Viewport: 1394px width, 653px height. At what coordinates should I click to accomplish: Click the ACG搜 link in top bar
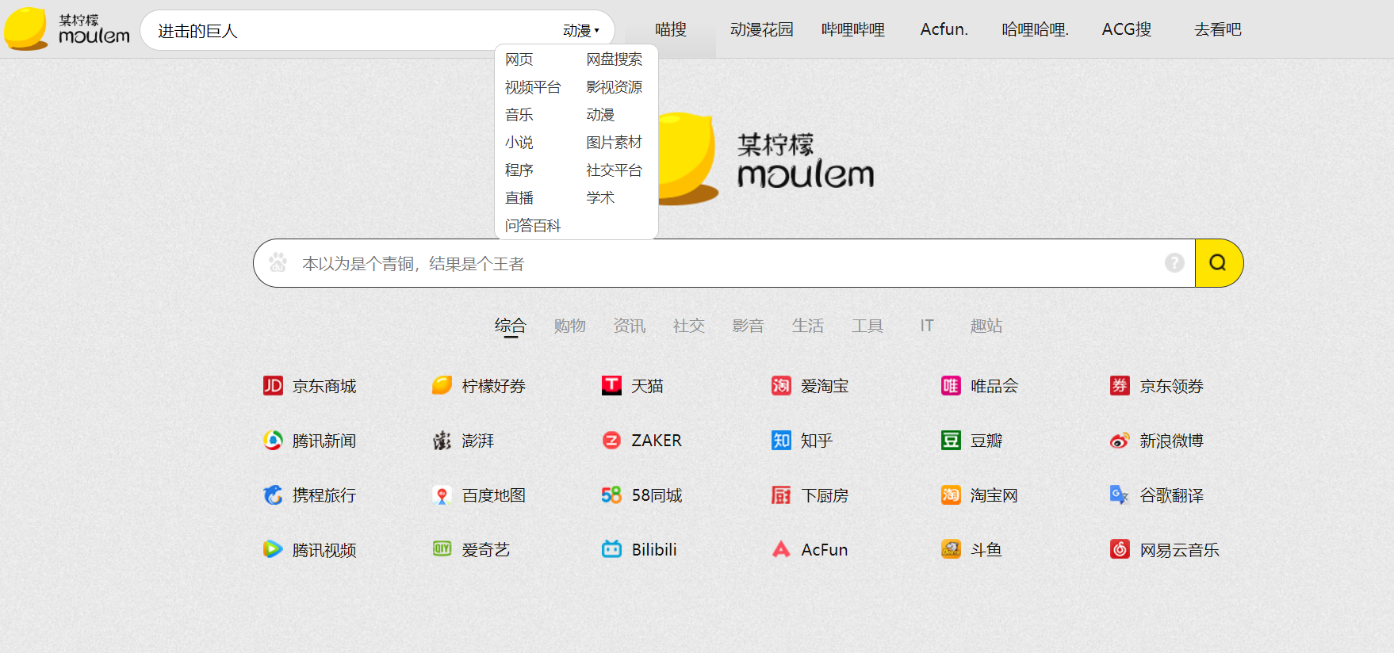(1127, 30)
